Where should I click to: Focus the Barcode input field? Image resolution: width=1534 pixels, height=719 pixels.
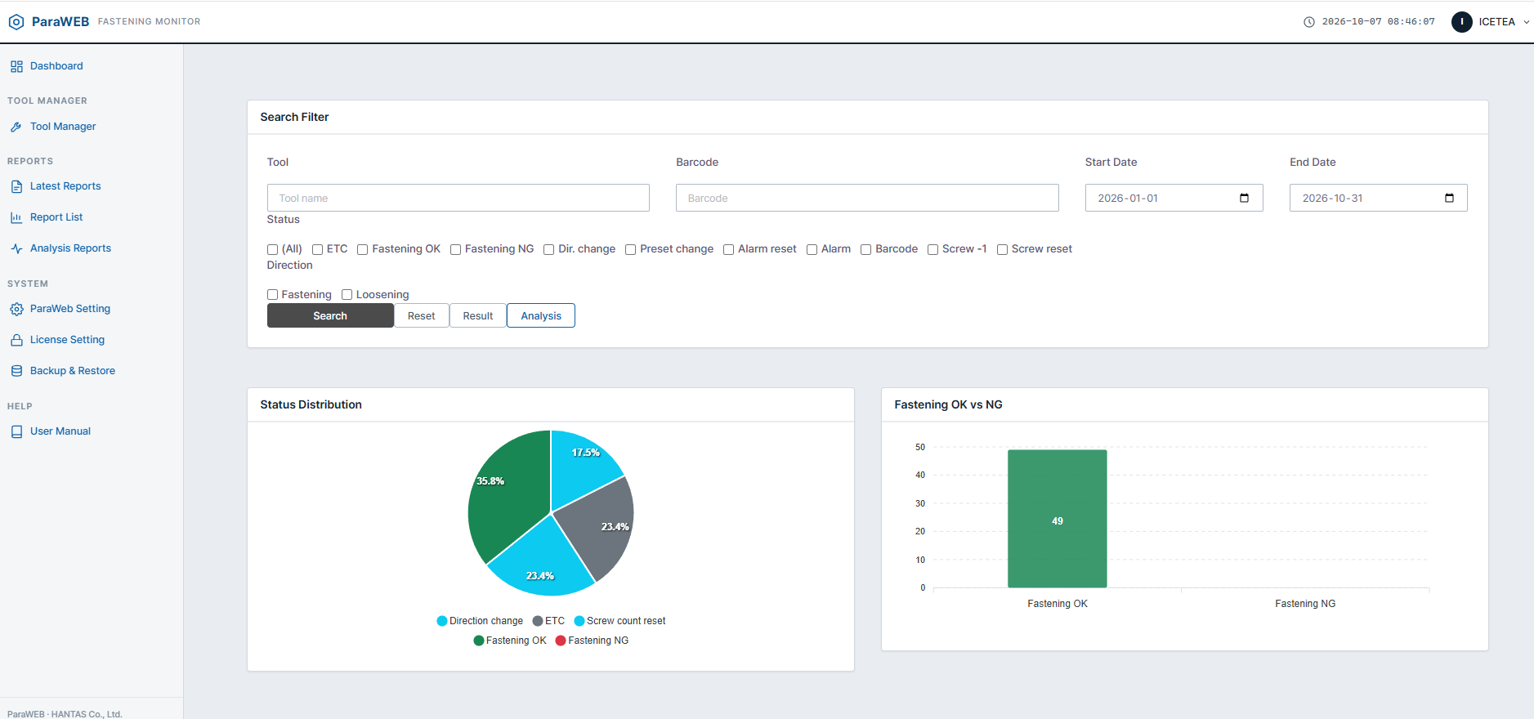867,198
